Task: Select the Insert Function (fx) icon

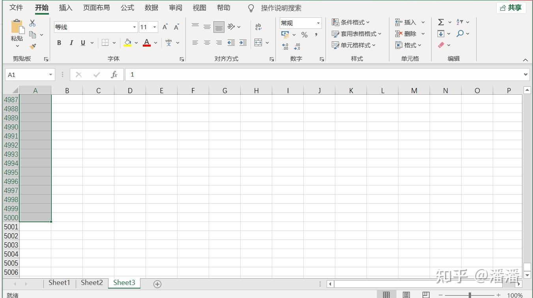Action: point(114,75)
